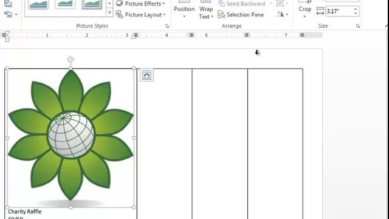This screenshot has height=219, width=389.
Task: Select the third highlighted picture style thumbnail
Action: [x=92, y=4]
